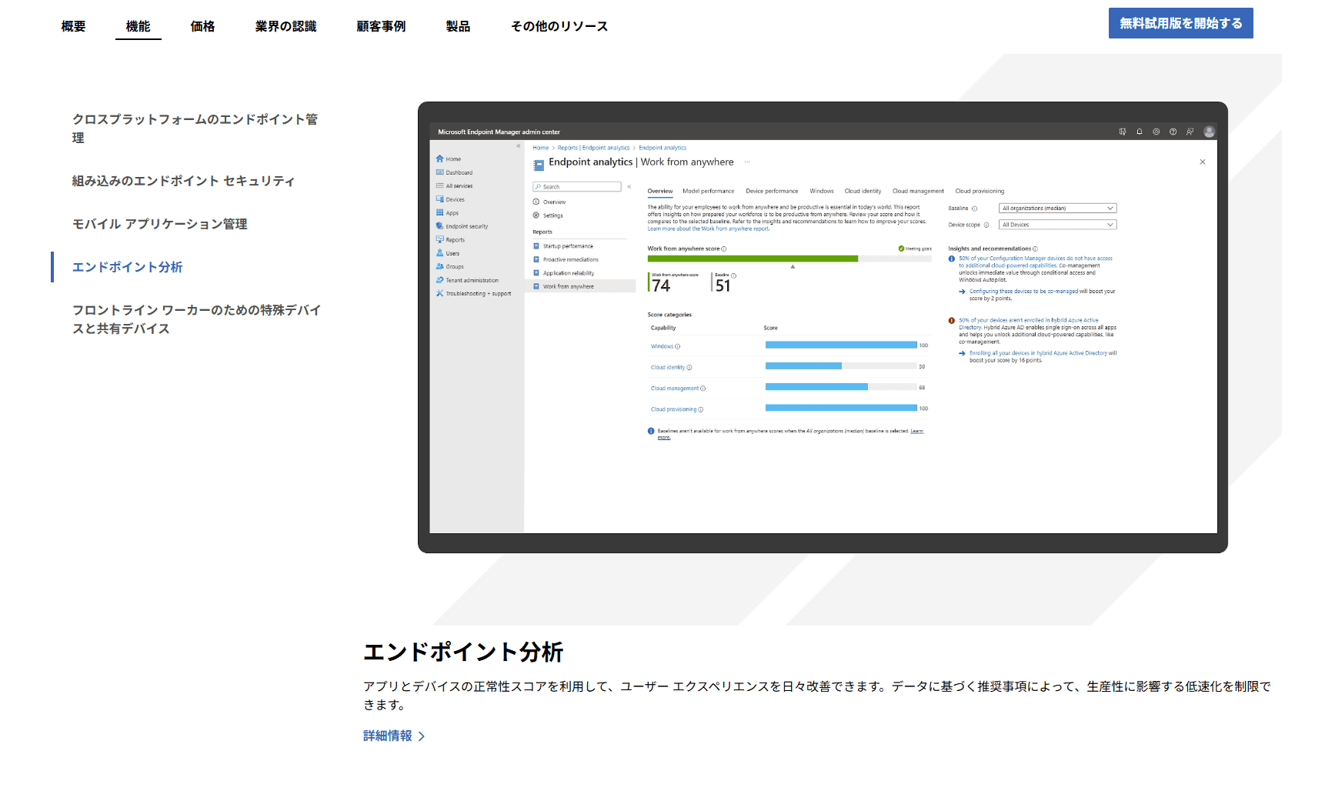
Task: Click the Search field in the blade menu
Action: (577, 186)
